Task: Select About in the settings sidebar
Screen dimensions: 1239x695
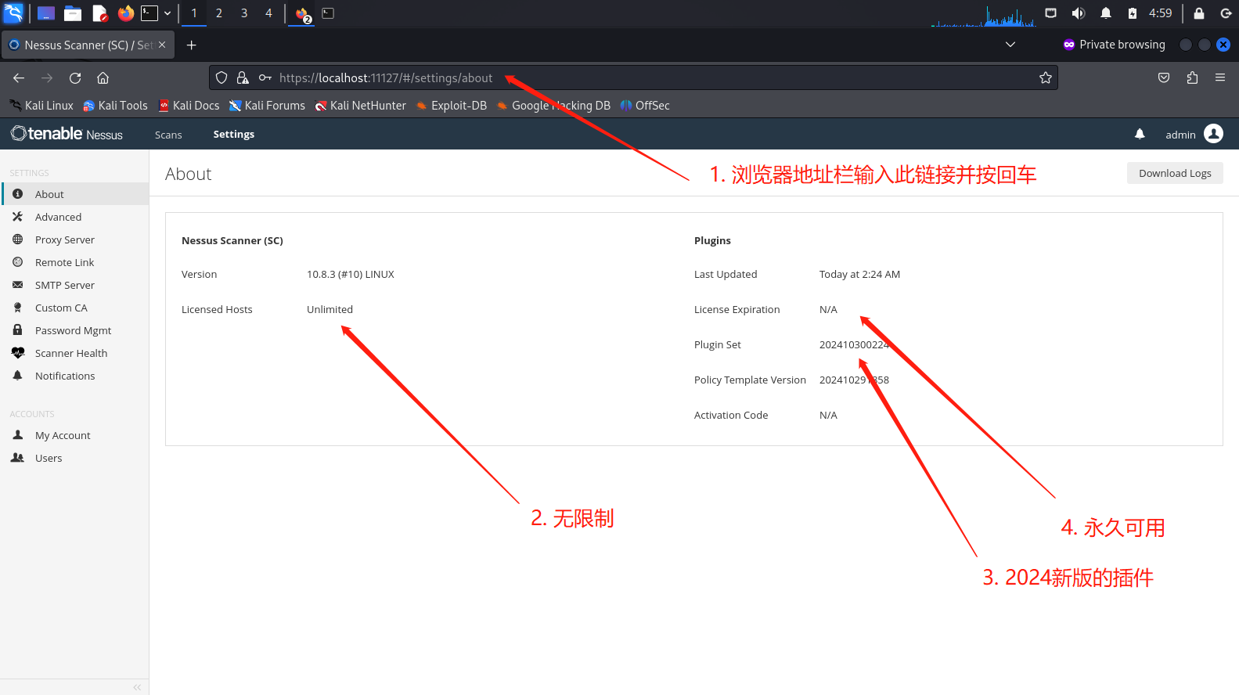Action: pyautogui.click(x=74, y=194)
